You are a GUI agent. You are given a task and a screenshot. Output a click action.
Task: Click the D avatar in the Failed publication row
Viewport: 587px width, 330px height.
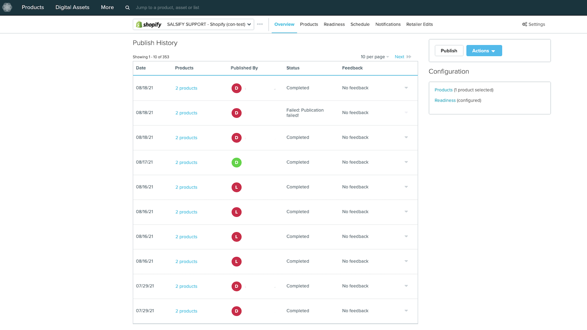coord(237,113)
